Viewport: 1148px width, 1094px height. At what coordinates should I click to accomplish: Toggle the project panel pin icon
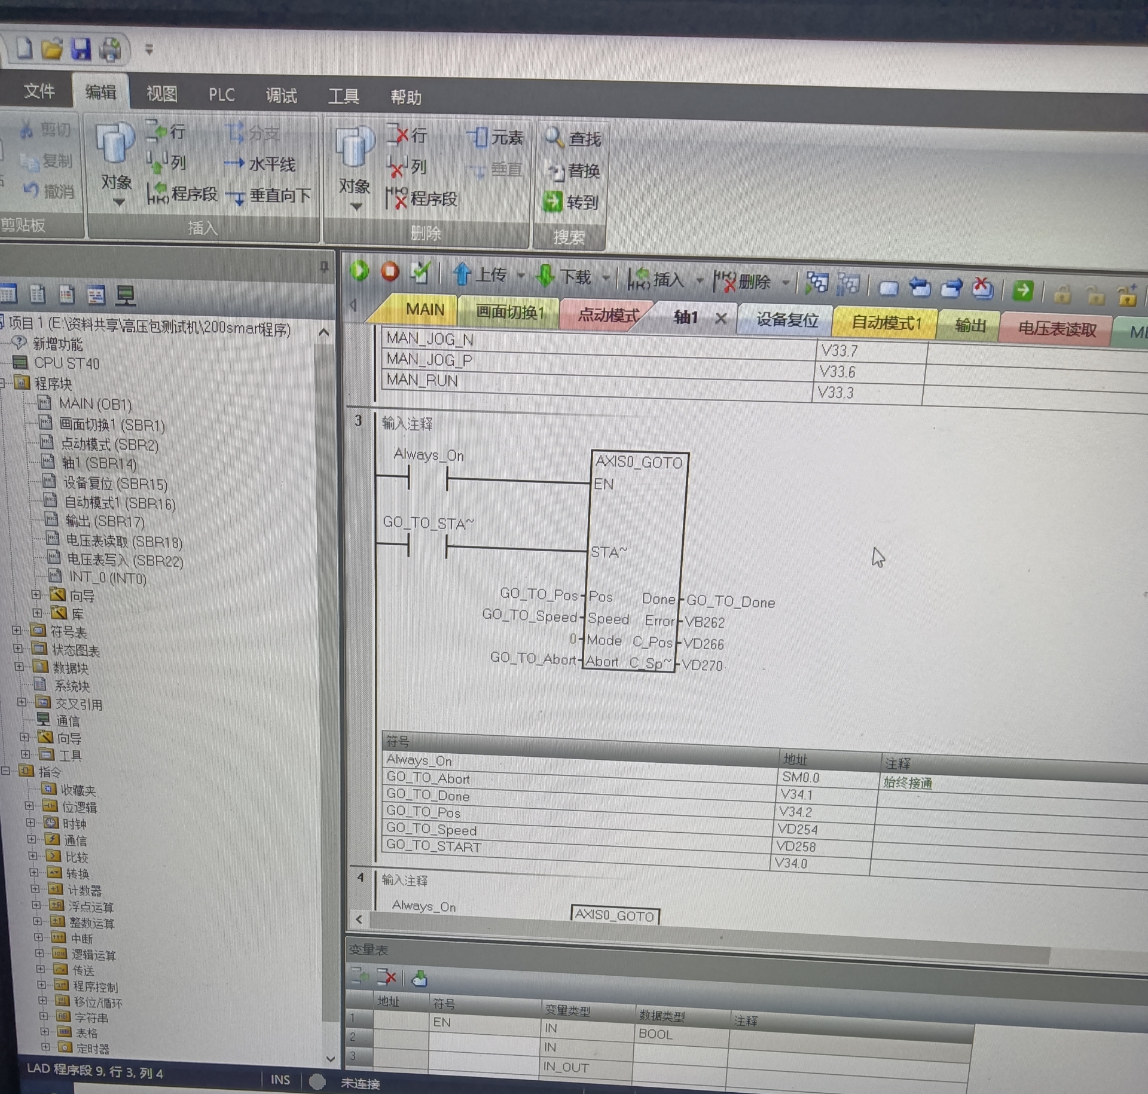pos(324,267)
